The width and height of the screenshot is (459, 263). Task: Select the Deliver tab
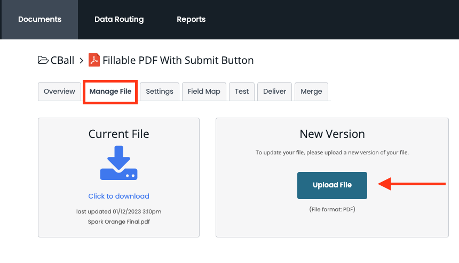[275, 91]
